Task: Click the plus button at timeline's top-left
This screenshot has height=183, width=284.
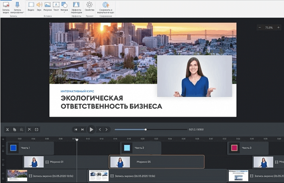Action: [x=3, y=139]
